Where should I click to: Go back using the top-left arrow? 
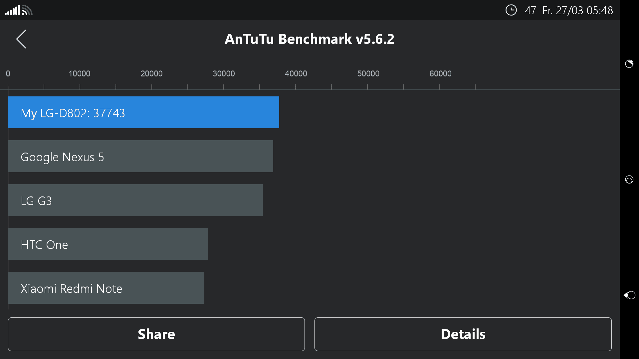tap(21, 39)
